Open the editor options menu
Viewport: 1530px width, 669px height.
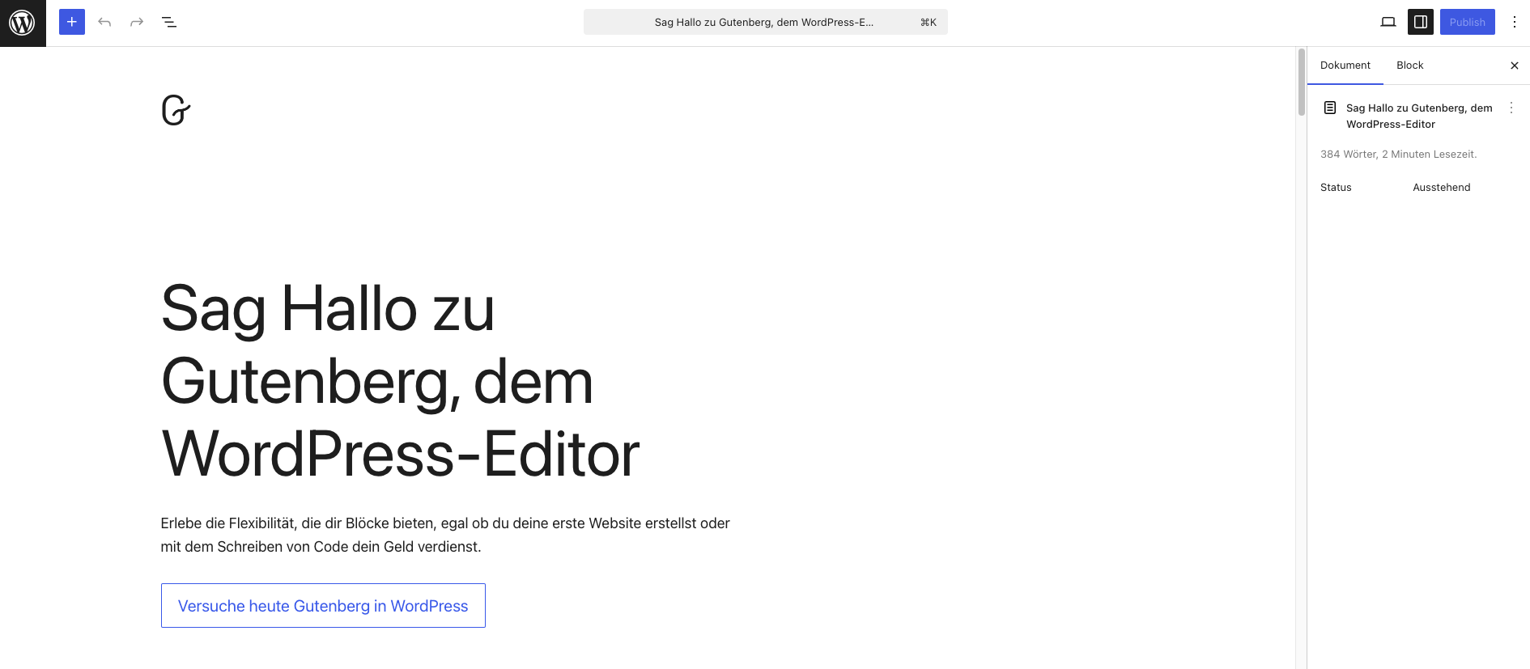pyautogui.click(x=1515, y=22)
